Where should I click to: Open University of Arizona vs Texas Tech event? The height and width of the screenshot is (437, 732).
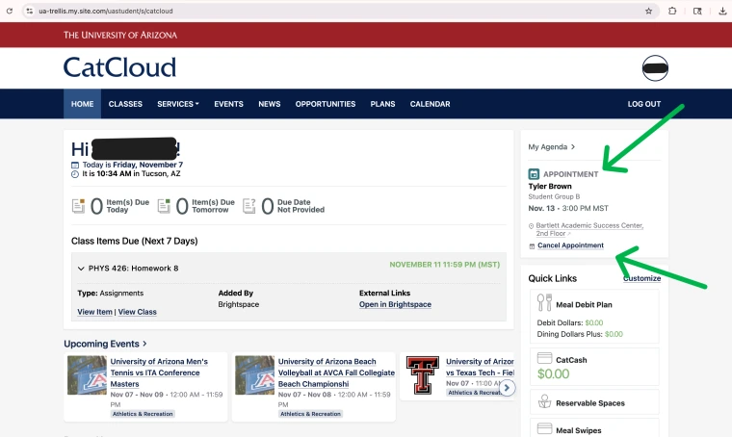(480, 367)
